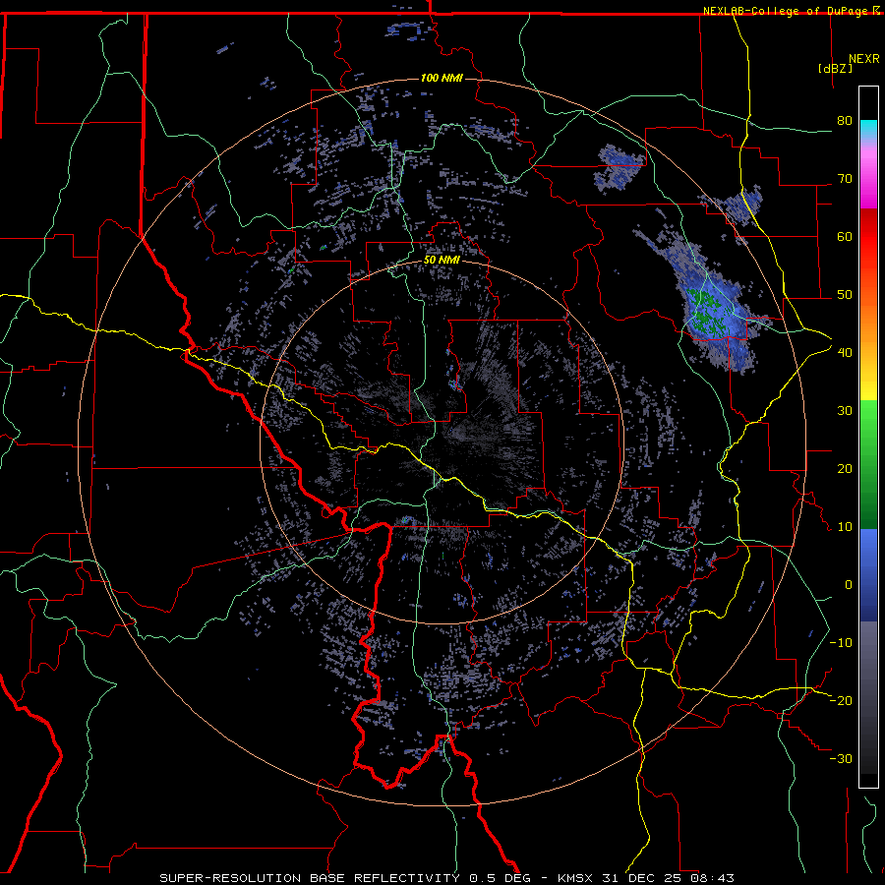Click the -10 value on the dBZ scale
This screenshot has width=885, height=885.
[x=841, y=642]
